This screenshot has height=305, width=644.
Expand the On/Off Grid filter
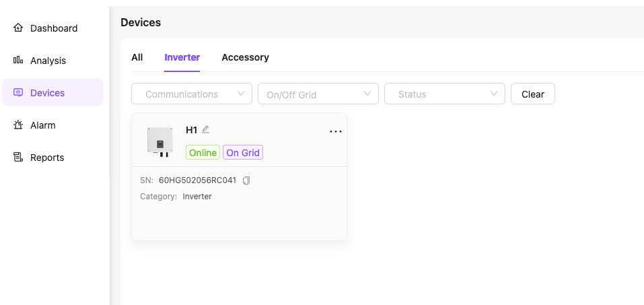318,94
